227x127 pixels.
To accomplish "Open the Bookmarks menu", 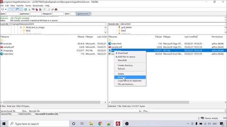I will tap(38, 6).
